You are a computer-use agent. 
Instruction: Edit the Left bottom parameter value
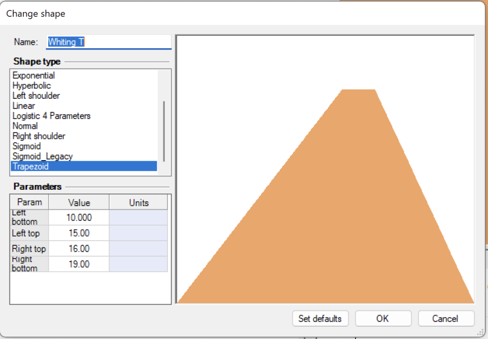click(78, 217)
